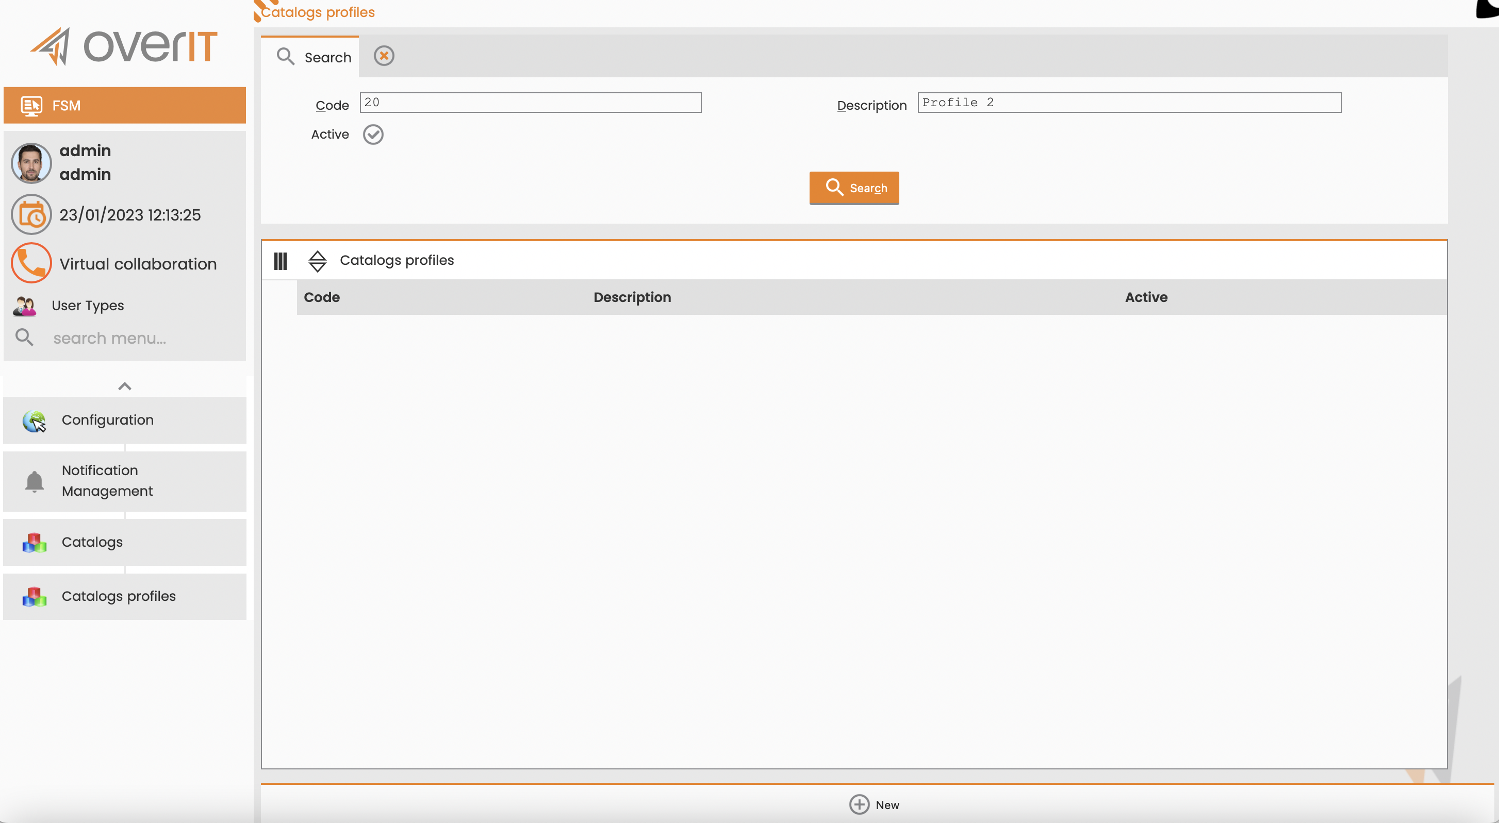Open the Catalogs menu item

124,543
